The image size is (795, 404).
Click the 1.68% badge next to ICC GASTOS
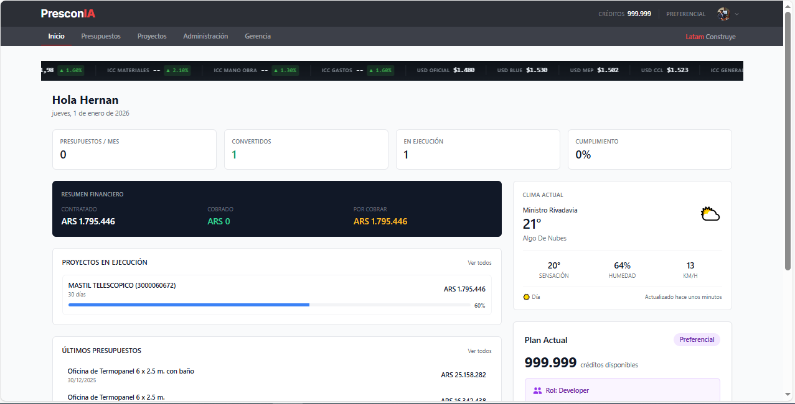(380, 70)
